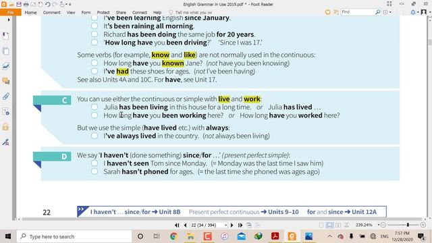Tick circle beside 'It's been raining all morning'
Image resolution: width=432 pixels, height=243 pixels.
click(x=94, y=26)
